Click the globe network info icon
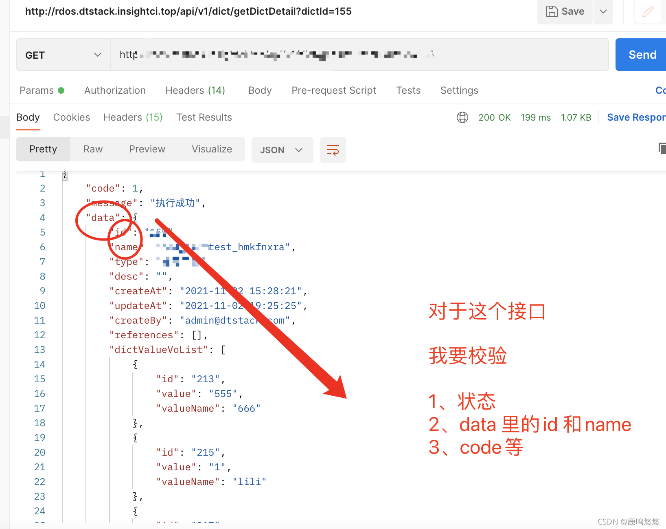 click(462, 117)
